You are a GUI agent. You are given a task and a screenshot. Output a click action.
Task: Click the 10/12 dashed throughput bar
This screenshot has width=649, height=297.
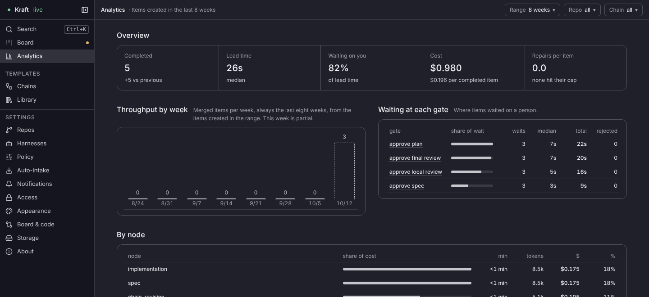[x=344, y=171]
